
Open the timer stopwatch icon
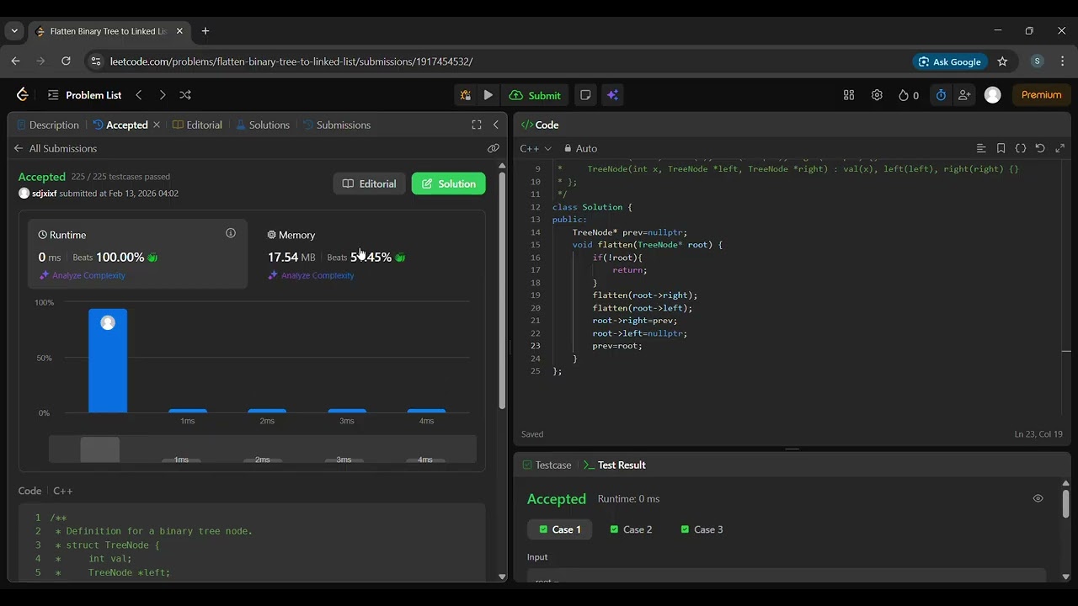941,95
